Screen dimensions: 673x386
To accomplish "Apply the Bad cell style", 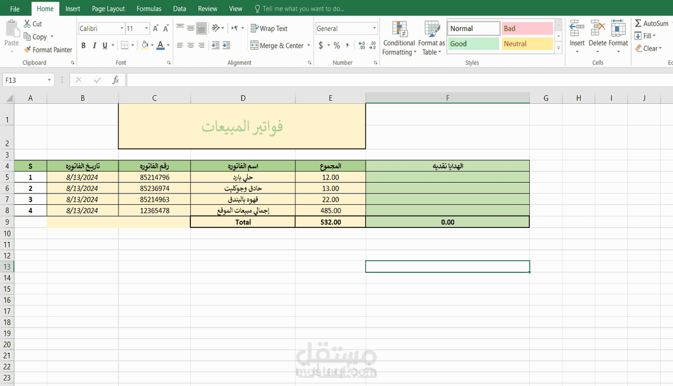I will [x=527, y=28].
